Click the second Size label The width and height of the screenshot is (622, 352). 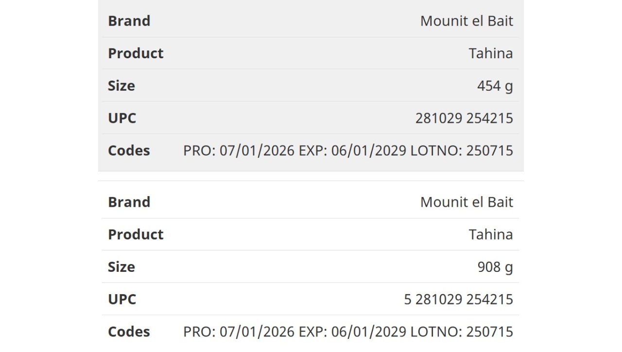point(121,267)
